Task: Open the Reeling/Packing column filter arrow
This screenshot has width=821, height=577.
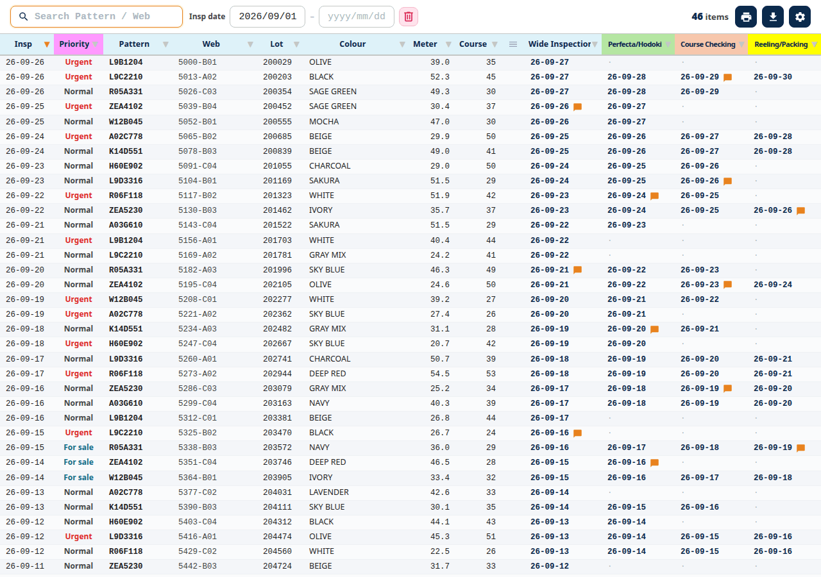Action: [815, 44]
